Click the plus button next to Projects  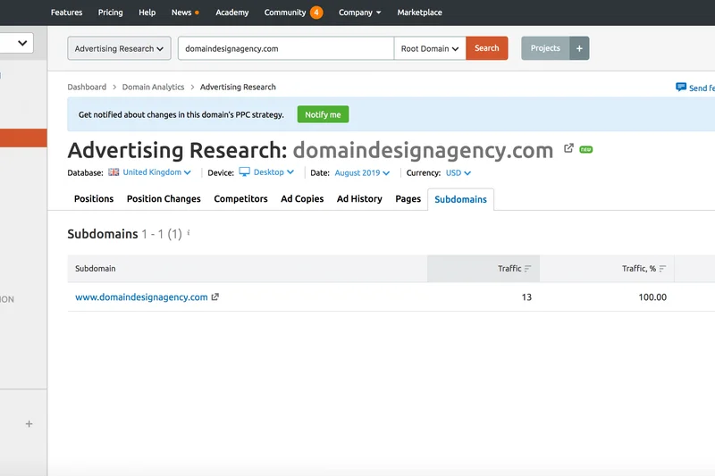pyautogui.click(x=579, y=48)
